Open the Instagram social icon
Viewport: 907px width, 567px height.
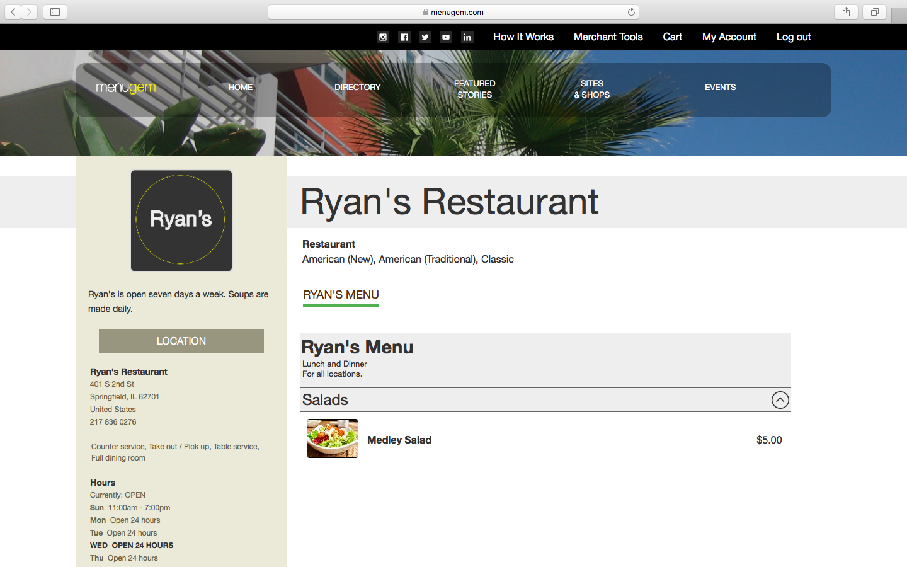(x=383, y=37)
